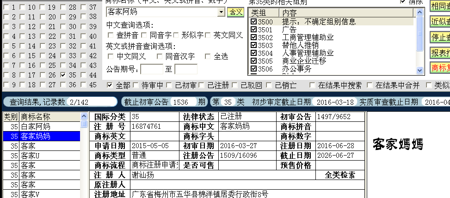Toggle the 全部 status filter

pyautogui.click(x=109, y=85)
